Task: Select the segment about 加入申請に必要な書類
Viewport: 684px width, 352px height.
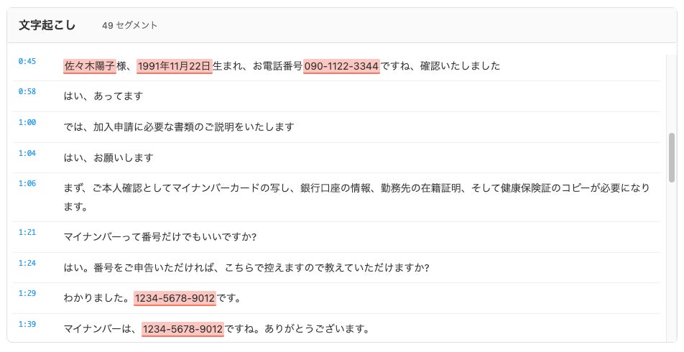Action: 179,127
